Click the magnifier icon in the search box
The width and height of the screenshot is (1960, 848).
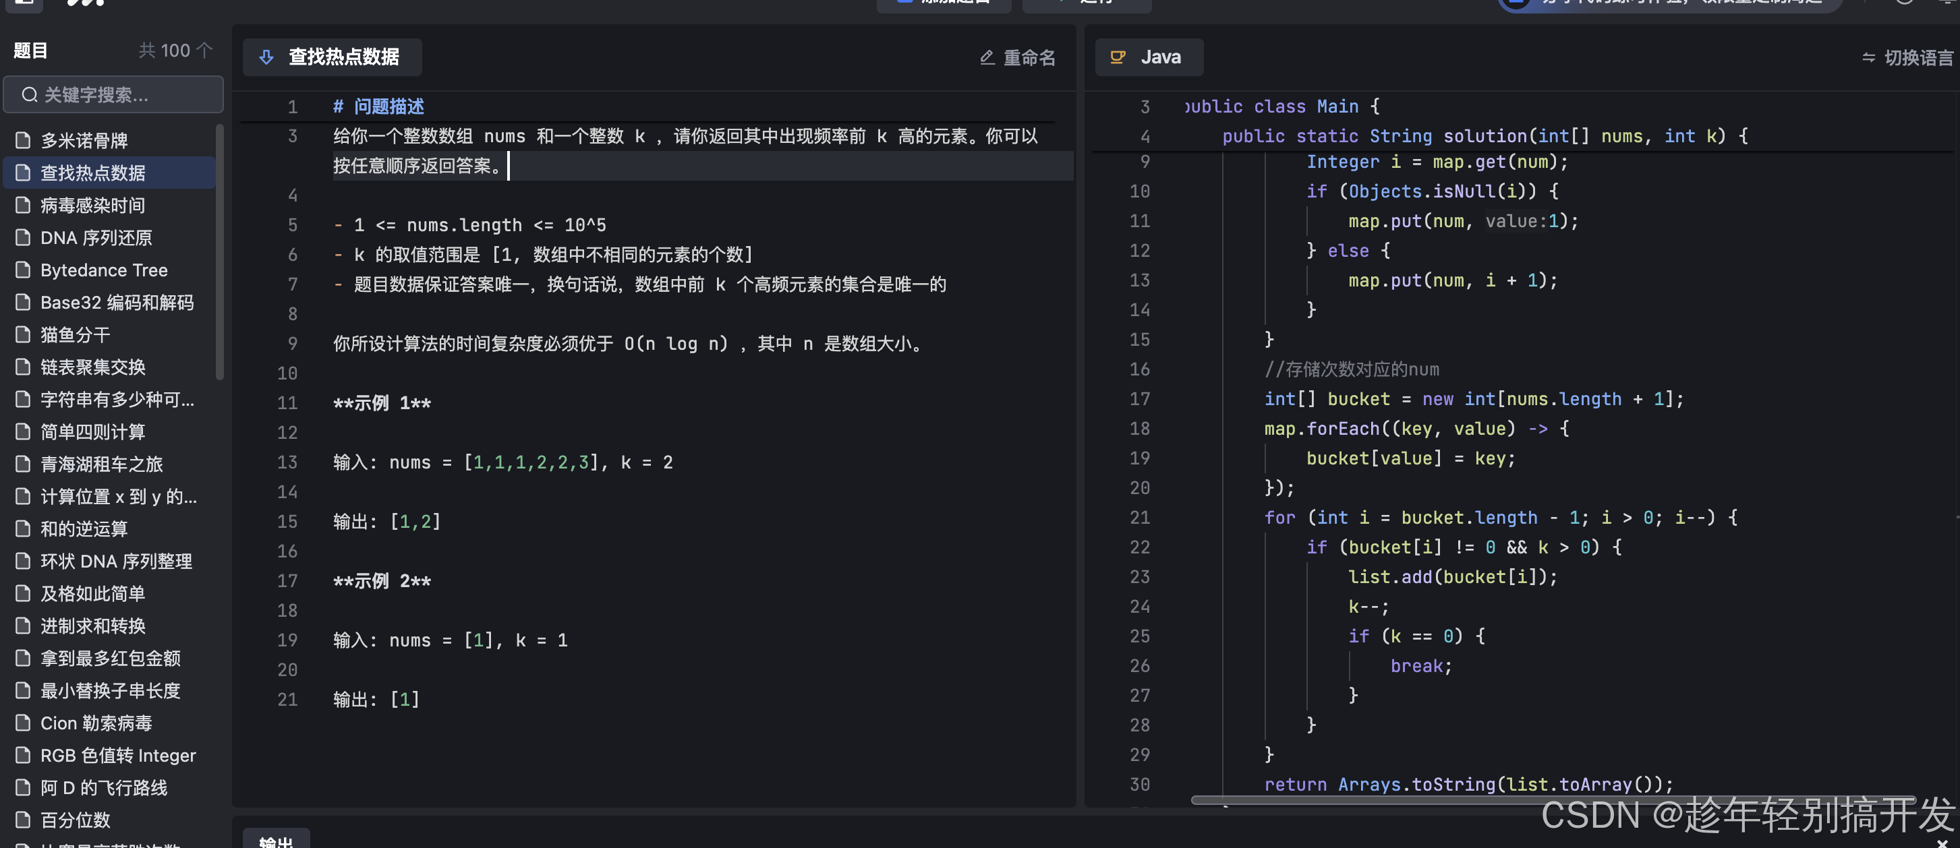pos(30,95)
